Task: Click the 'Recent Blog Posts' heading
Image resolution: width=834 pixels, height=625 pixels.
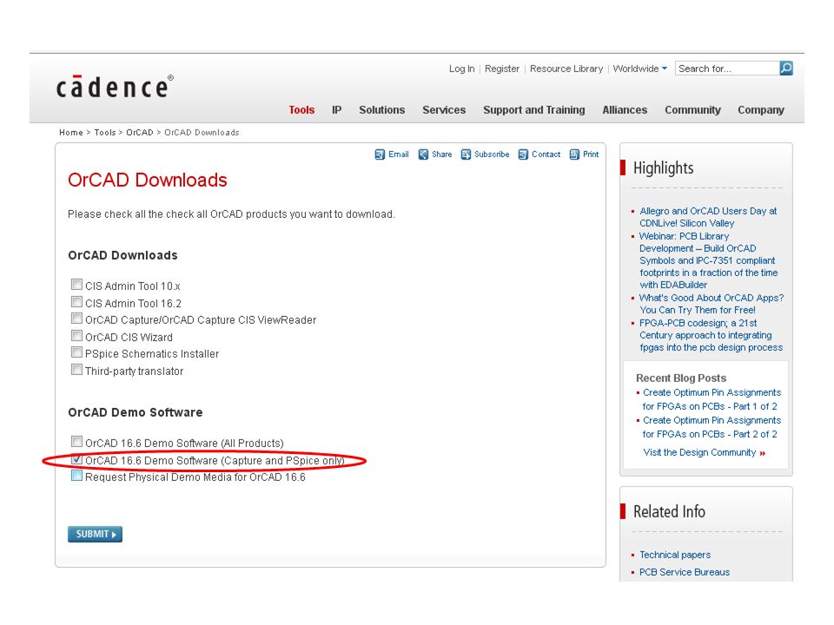Action: [681, 378]
